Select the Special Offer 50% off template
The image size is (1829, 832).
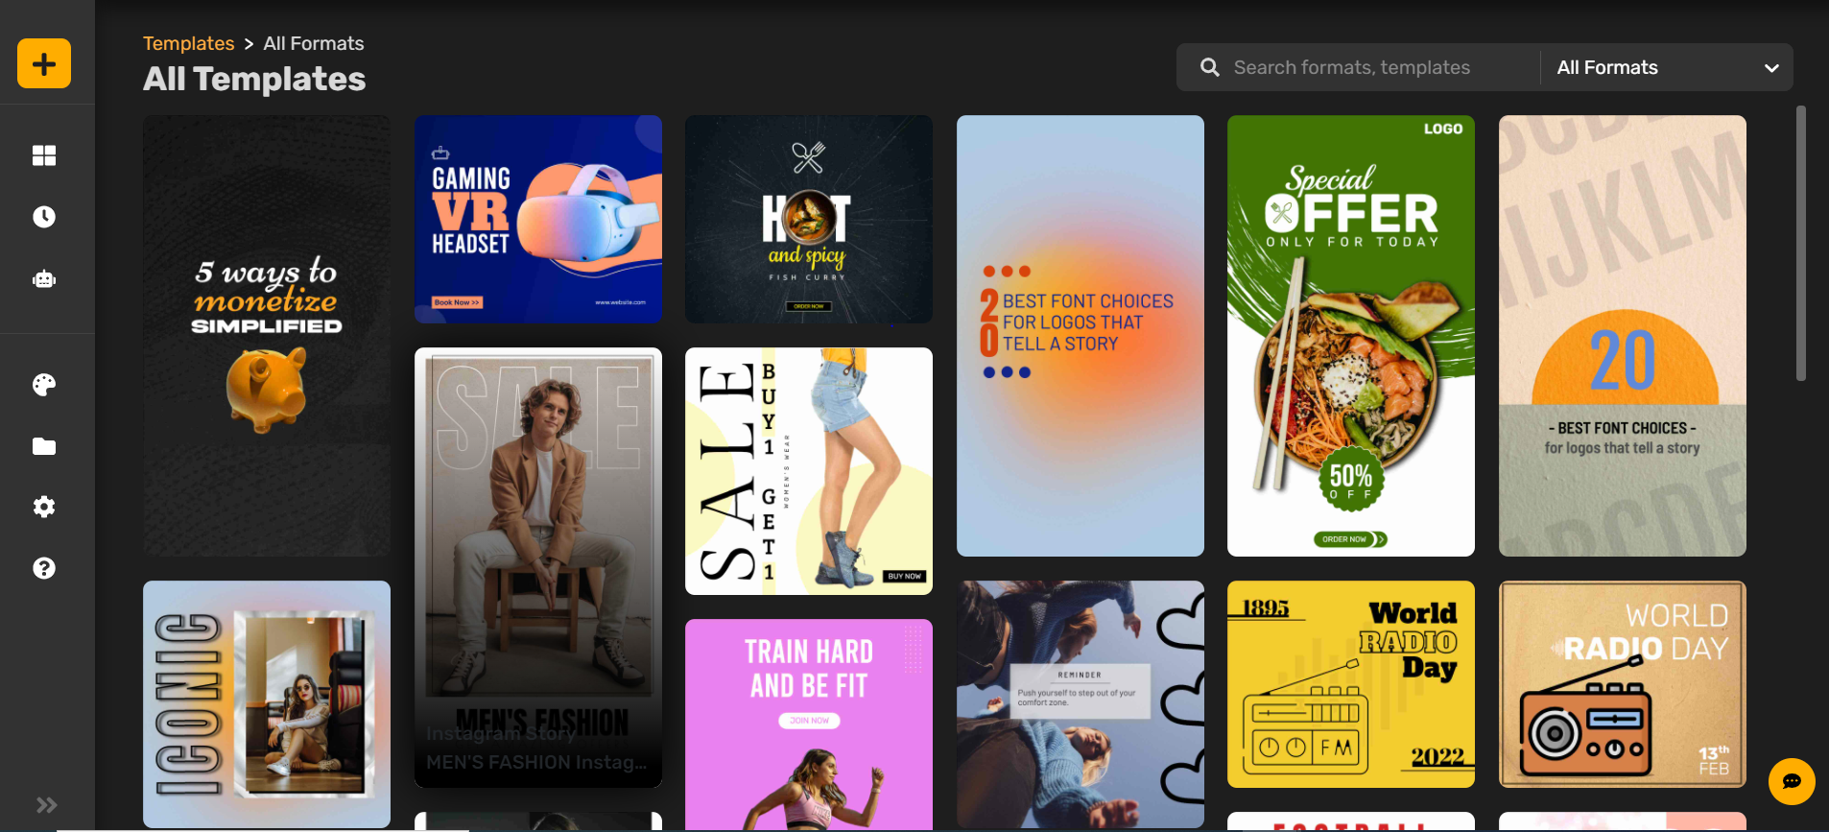1351,336
